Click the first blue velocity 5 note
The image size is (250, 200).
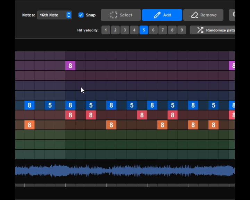pos(50,105)
